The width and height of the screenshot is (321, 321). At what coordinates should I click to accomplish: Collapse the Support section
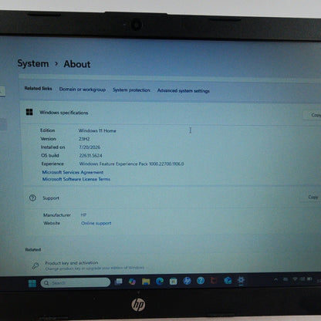(172, 198)
